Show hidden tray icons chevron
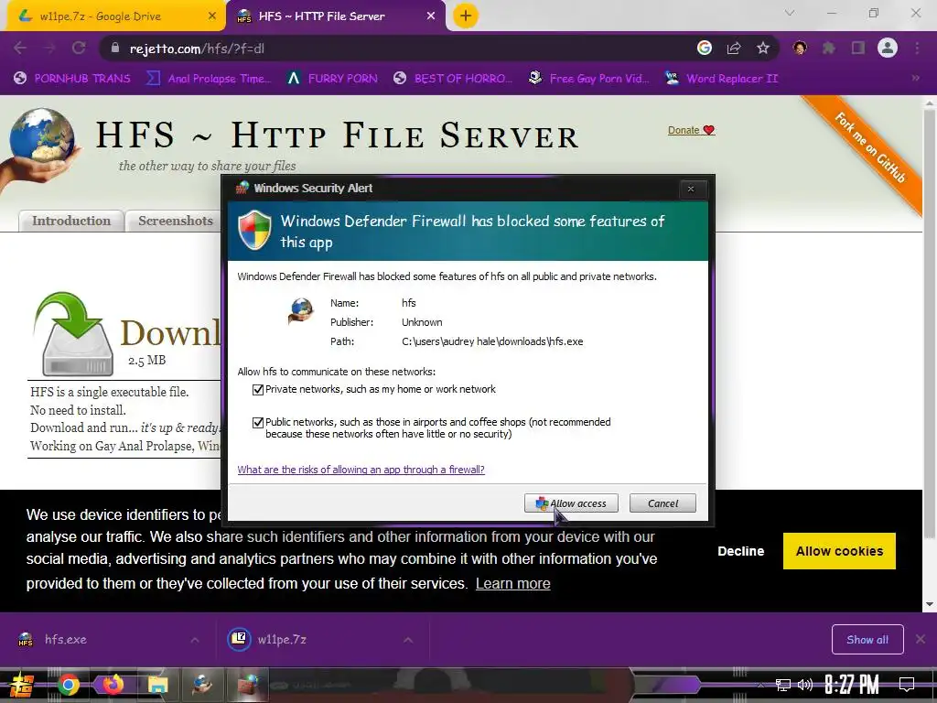This screenshot has height=703, width=937. click(x=760, y=685)
